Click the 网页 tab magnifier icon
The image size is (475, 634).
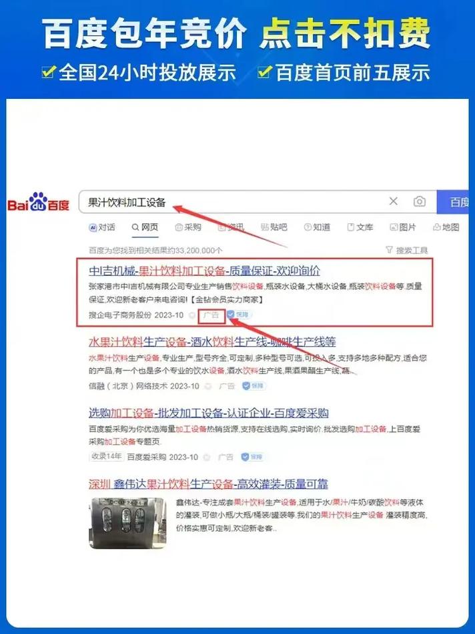(x=135, y=227)
